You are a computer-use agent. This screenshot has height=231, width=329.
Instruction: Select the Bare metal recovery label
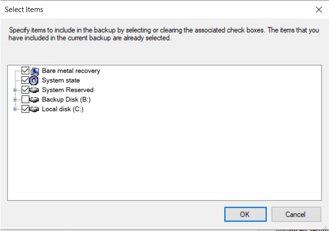click(71, 71)
